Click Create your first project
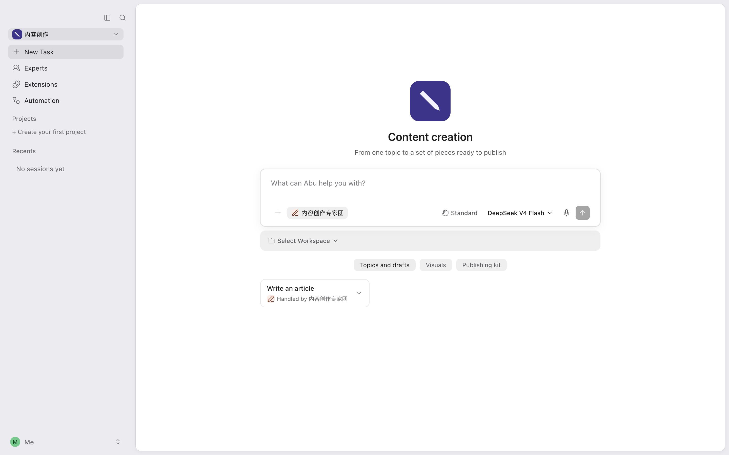This screenshot has height=455, width=729. click(x=49, y=132)
